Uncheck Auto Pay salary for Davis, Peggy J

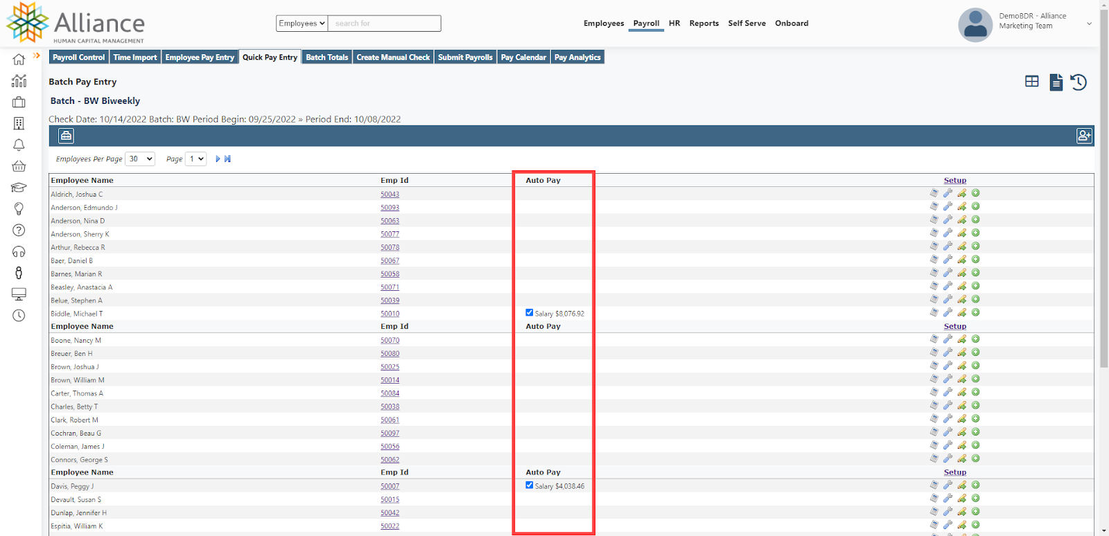point(530,485)
